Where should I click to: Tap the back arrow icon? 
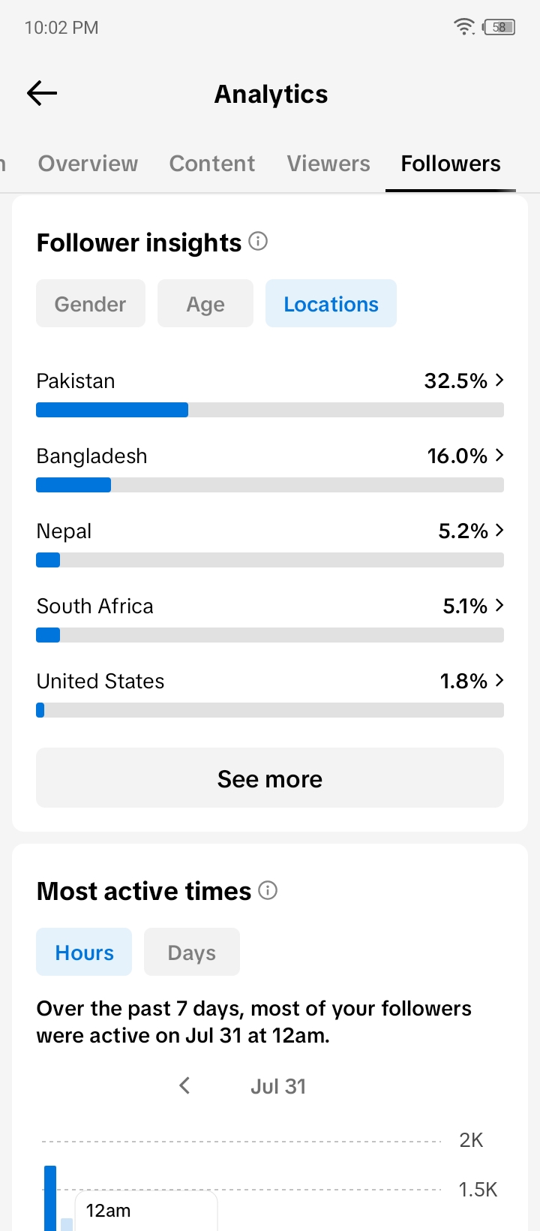(x=42, y=93)
